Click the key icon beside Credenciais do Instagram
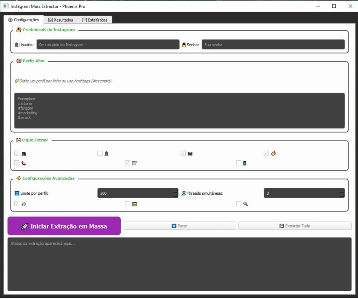The height and width of the screenshot is (299, 358). click(x=19, y=30)
